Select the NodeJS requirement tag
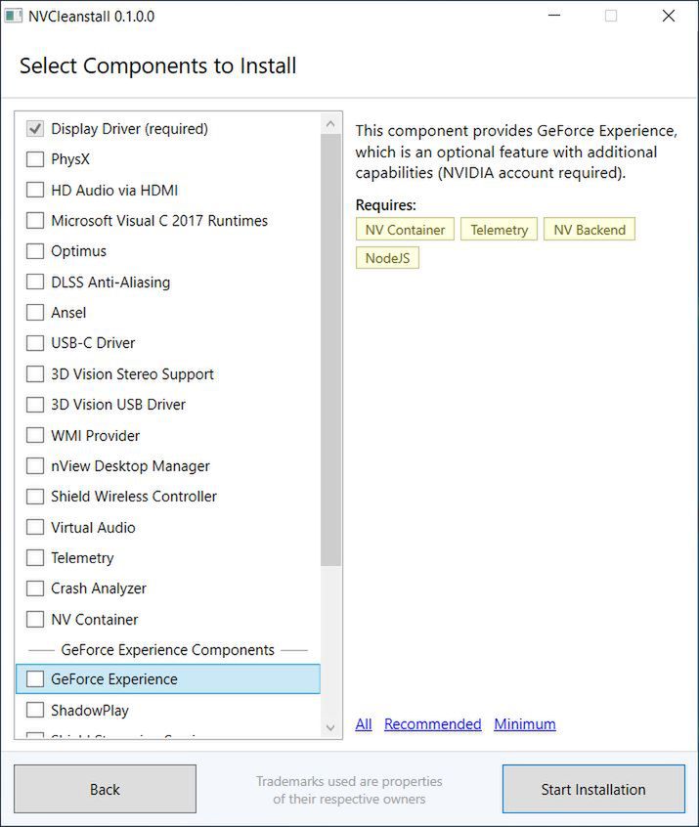Screen dimensions: 699x827 click(387, 258)
